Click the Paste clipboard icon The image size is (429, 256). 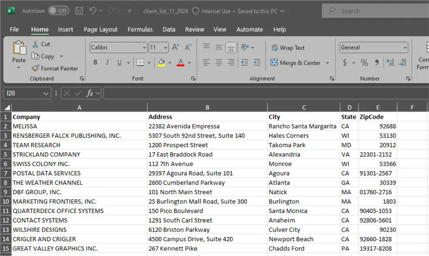click(19, 48)
